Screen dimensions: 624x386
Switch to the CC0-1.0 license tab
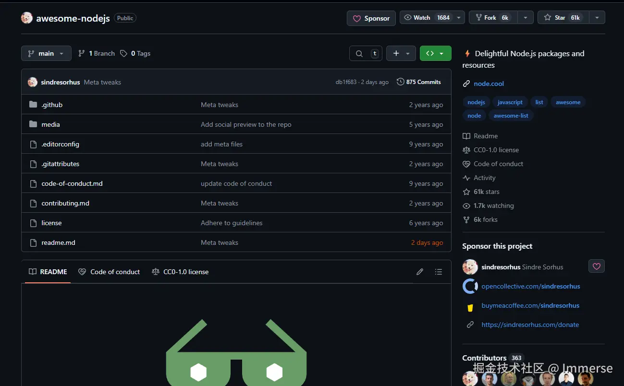tap(180, 272)
